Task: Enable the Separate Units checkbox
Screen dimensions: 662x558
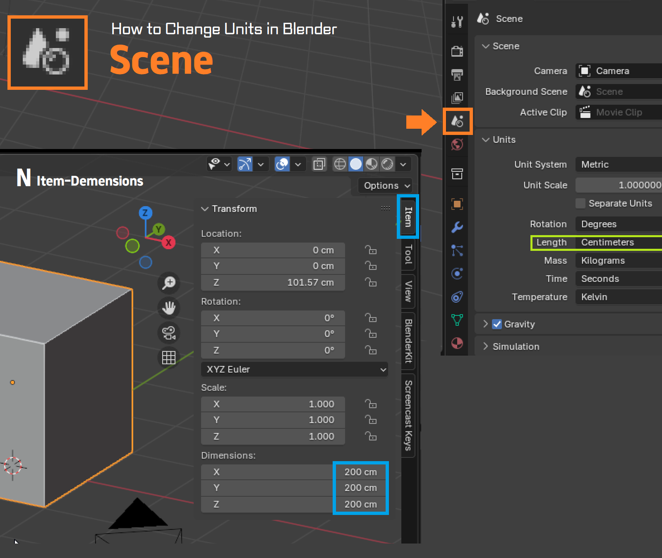Action: coord(580,203)
